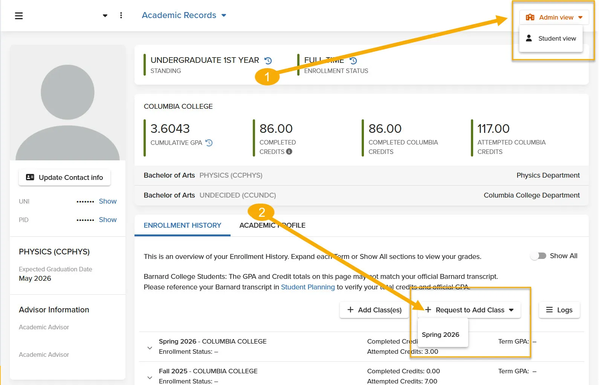599x385 pixels.
Task: Expand the Spring 2026 term row
Action: click(x=150, y=348)
